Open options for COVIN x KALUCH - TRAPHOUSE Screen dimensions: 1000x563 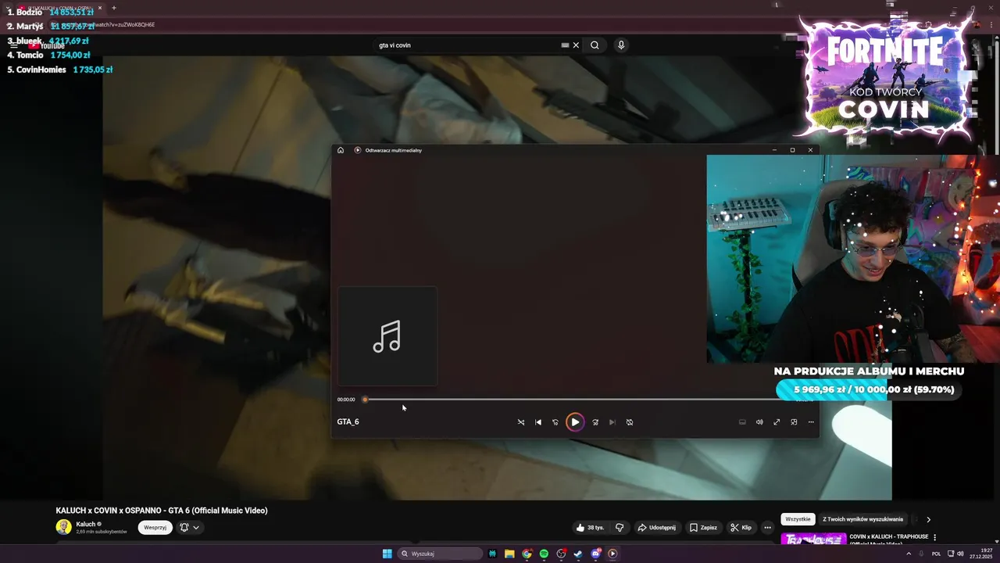pyautogui.click(x=934, y=537)
